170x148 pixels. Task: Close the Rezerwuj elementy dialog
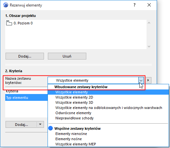click(149, 5)
